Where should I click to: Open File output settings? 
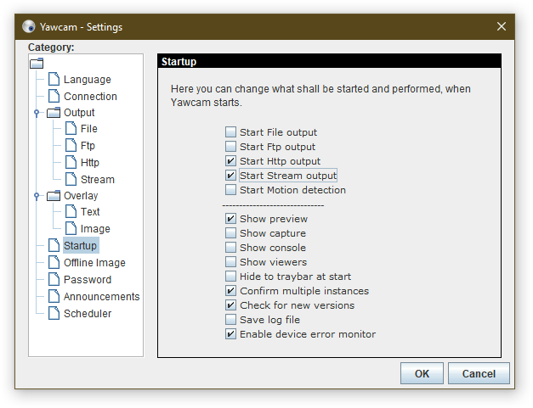click(89, 129)
